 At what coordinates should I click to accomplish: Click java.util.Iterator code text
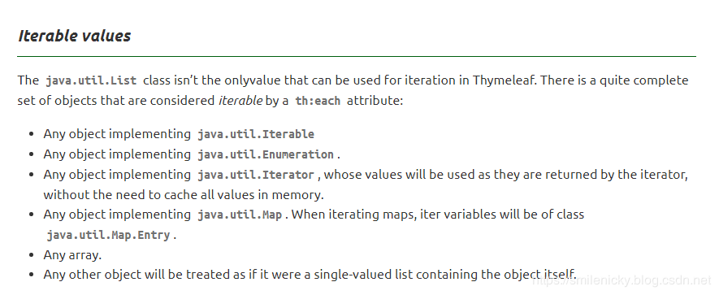pos(256,175)
